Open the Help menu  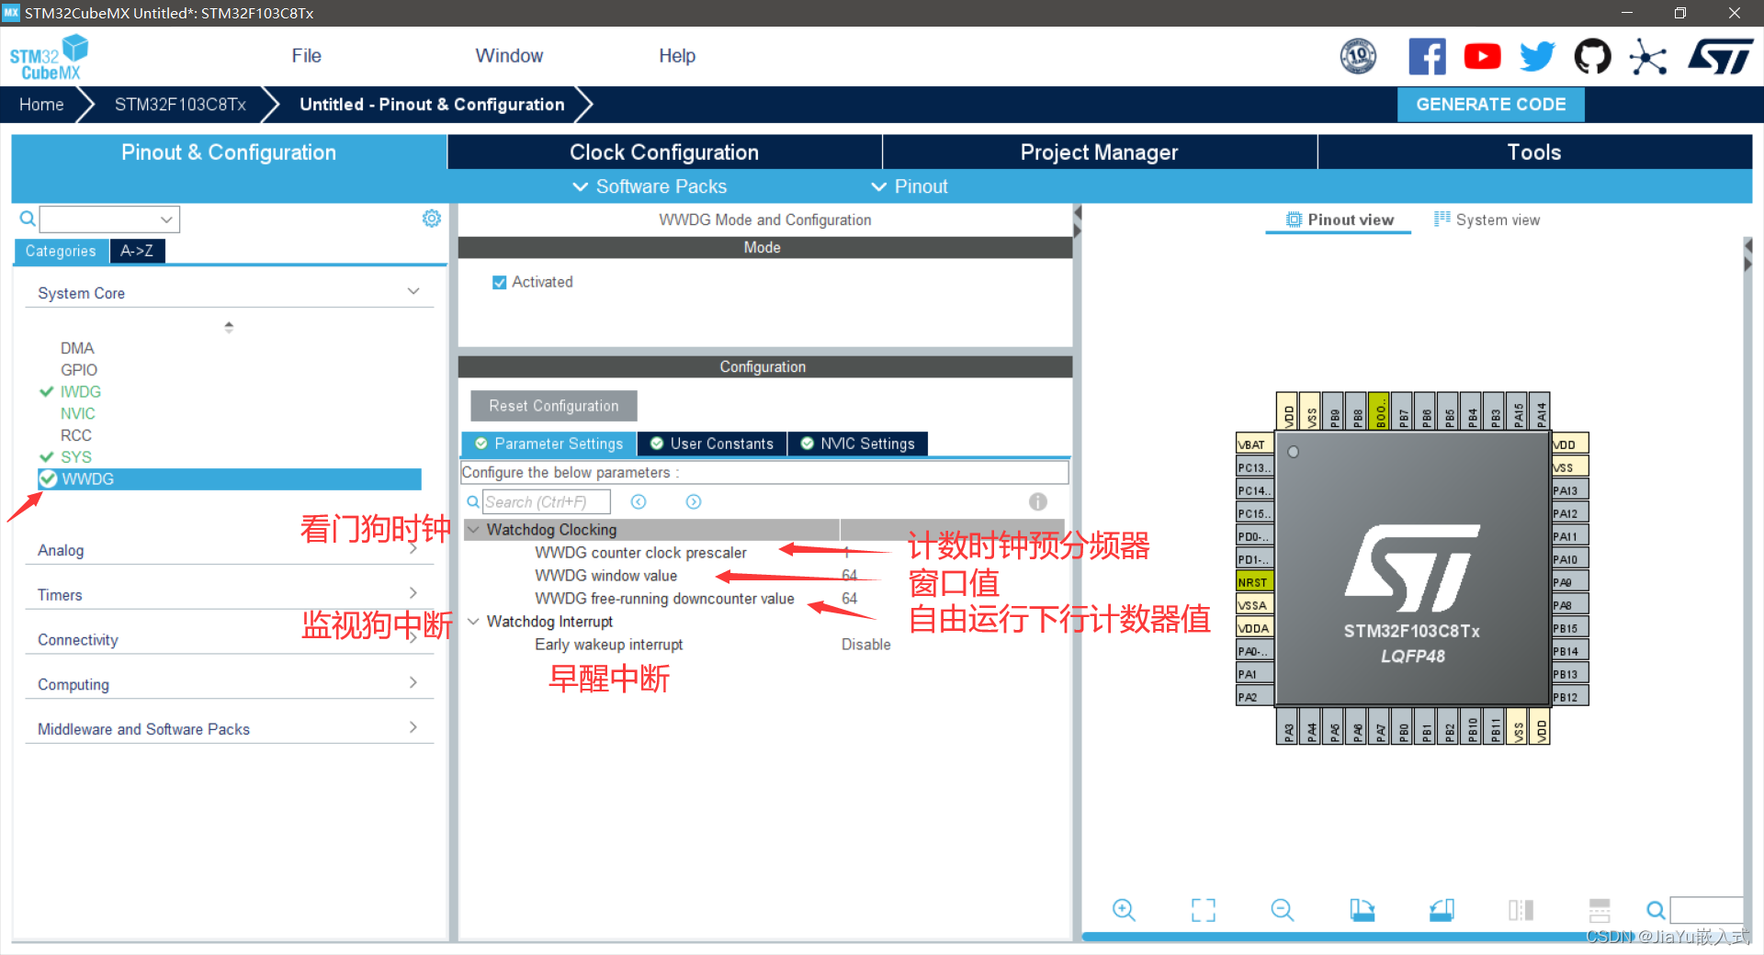[677, 56]
